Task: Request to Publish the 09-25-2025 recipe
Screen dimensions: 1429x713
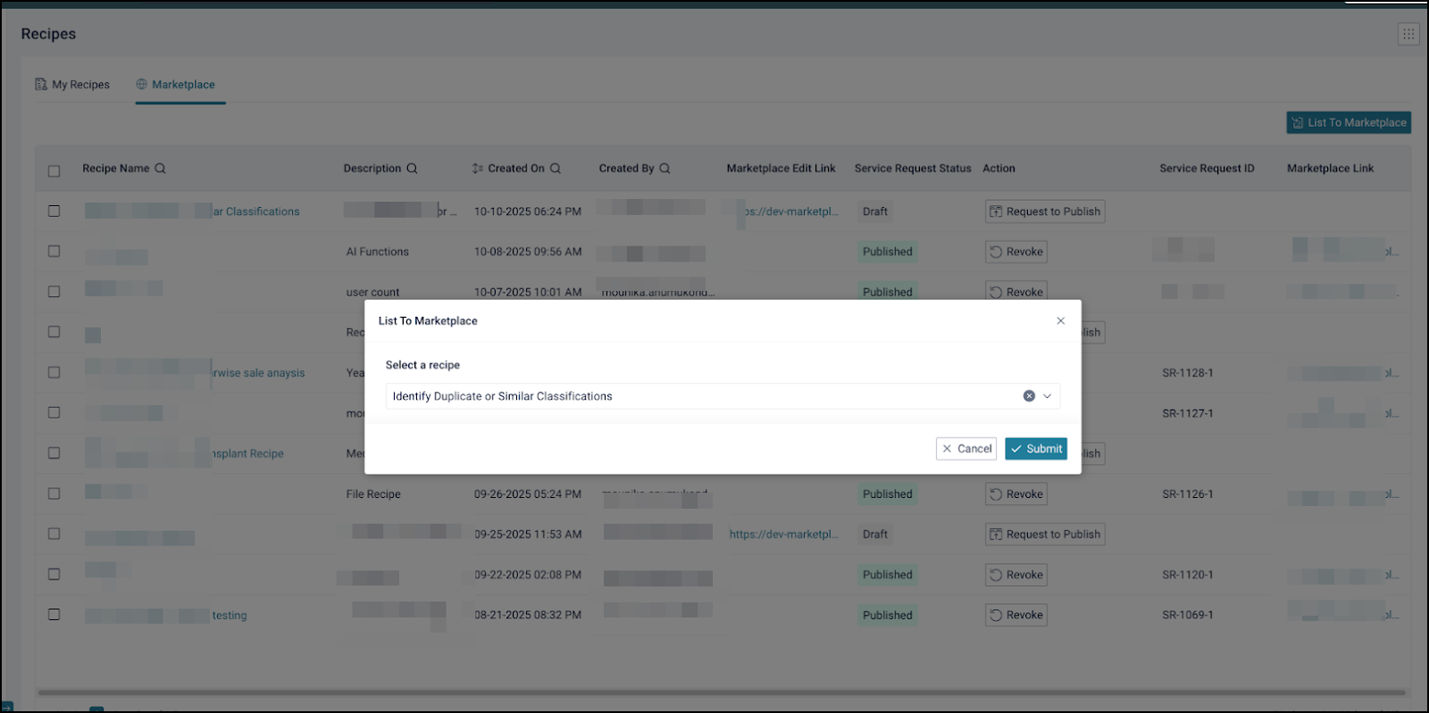Action: pos(1045,535)
